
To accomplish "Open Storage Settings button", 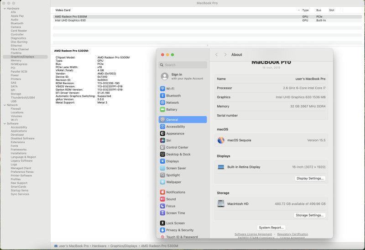I will pos(310,215).
